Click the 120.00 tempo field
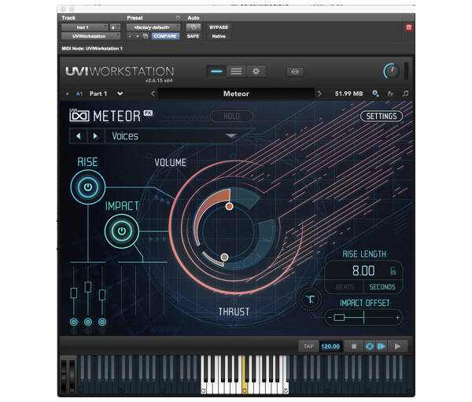Viewport: 472px width, 402px height. click(330, 346)
